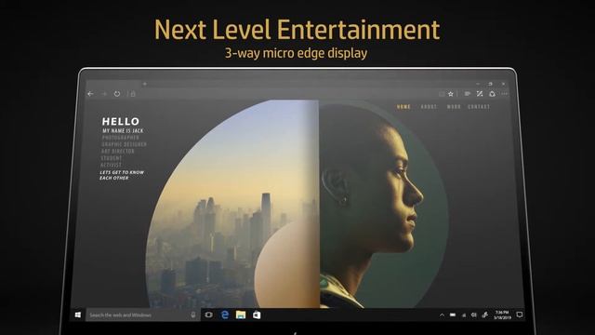Close the Edge browser window
This screenshot has height=335, width=595.
tap(503, 84)
